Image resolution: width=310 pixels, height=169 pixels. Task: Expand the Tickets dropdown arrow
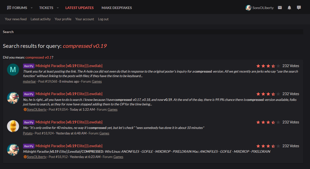pyautogui.click(x=58, y=8)
